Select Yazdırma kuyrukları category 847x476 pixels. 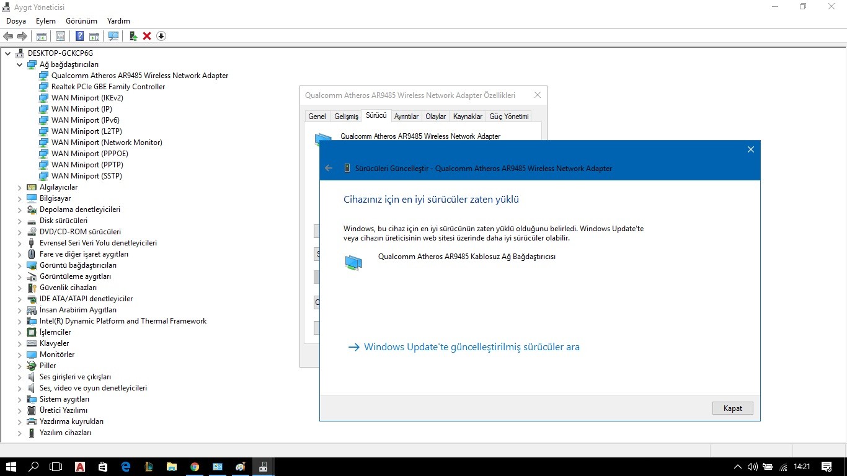coord(71,421)
